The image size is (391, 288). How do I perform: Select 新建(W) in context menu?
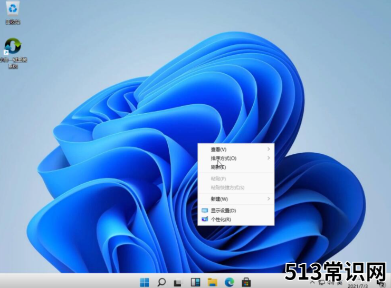click(x=236, y=199)
